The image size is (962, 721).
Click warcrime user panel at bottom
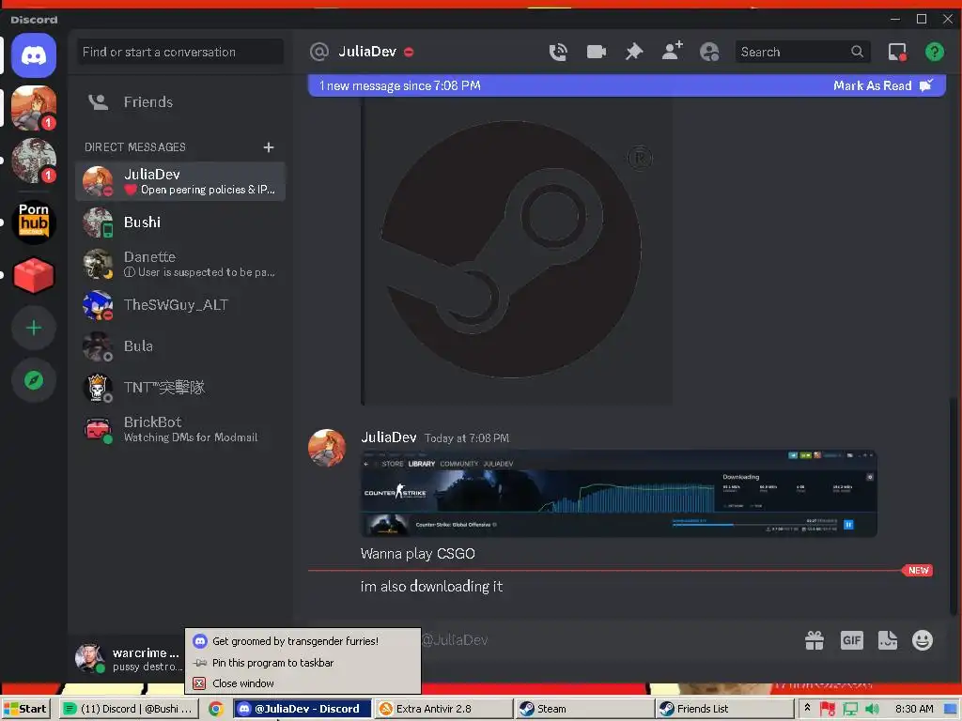[128, 658]
